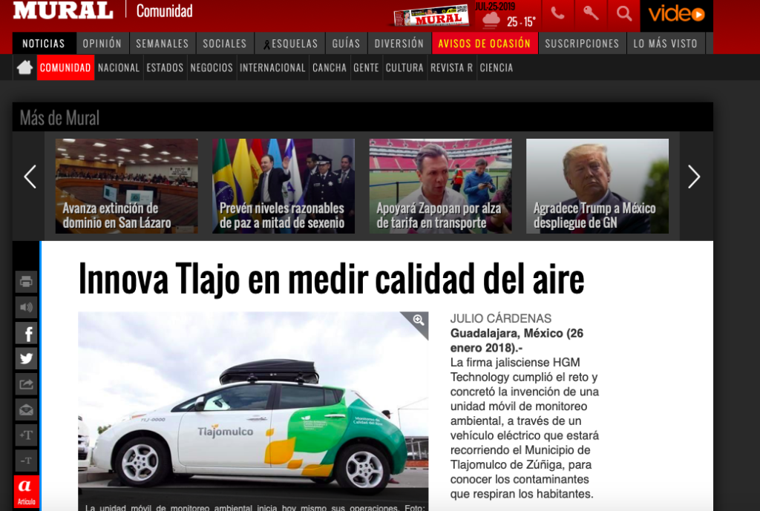Open the SOCIALES menu
The image size is (760, 511).
225,44
